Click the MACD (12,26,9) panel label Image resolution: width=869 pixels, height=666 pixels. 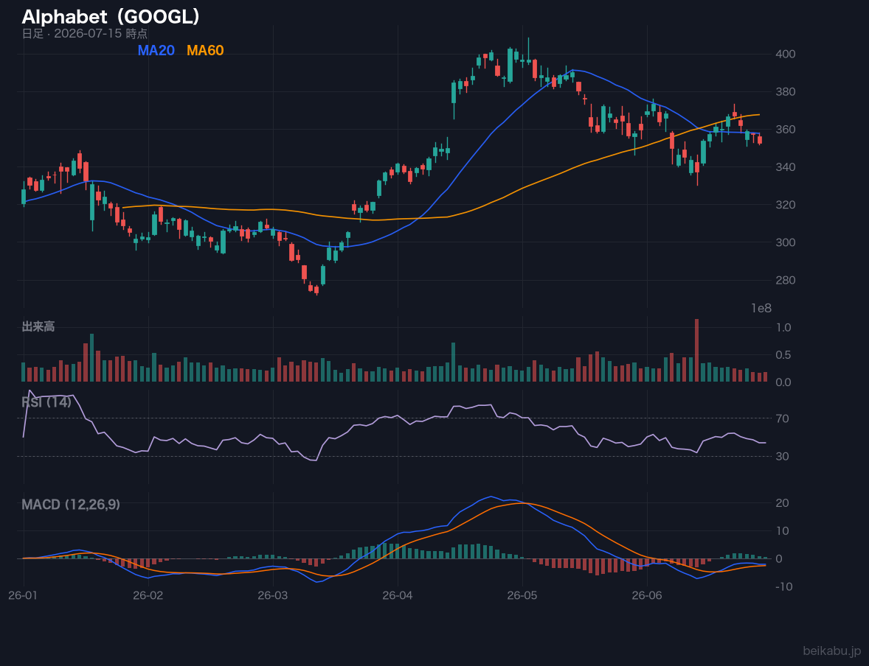click(x=71, y=505)
